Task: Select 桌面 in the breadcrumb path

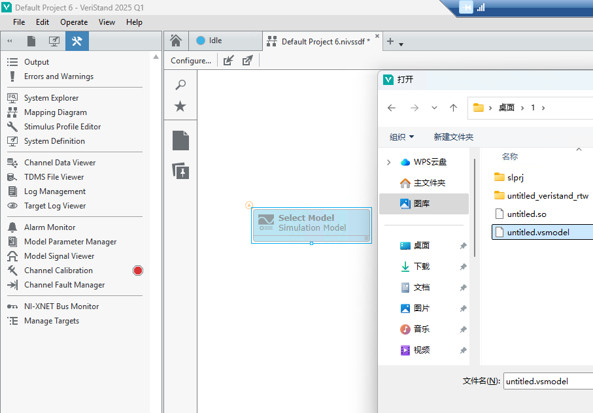Action: tap(507, 108)
